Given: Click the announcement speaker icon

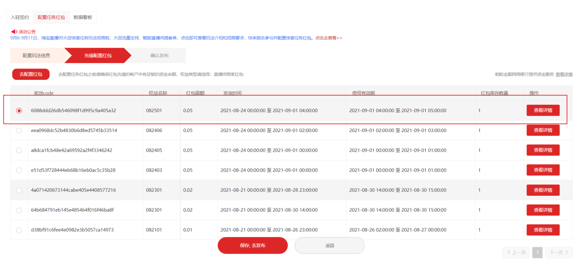Looking at the screenshot, I should pos(14,31).
